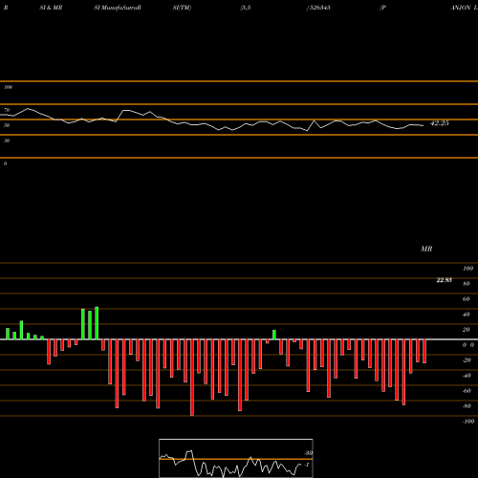Viewport: 478px width, 478px height.
Task: Click the RSI axis label 70
Action: pos(7,110)
